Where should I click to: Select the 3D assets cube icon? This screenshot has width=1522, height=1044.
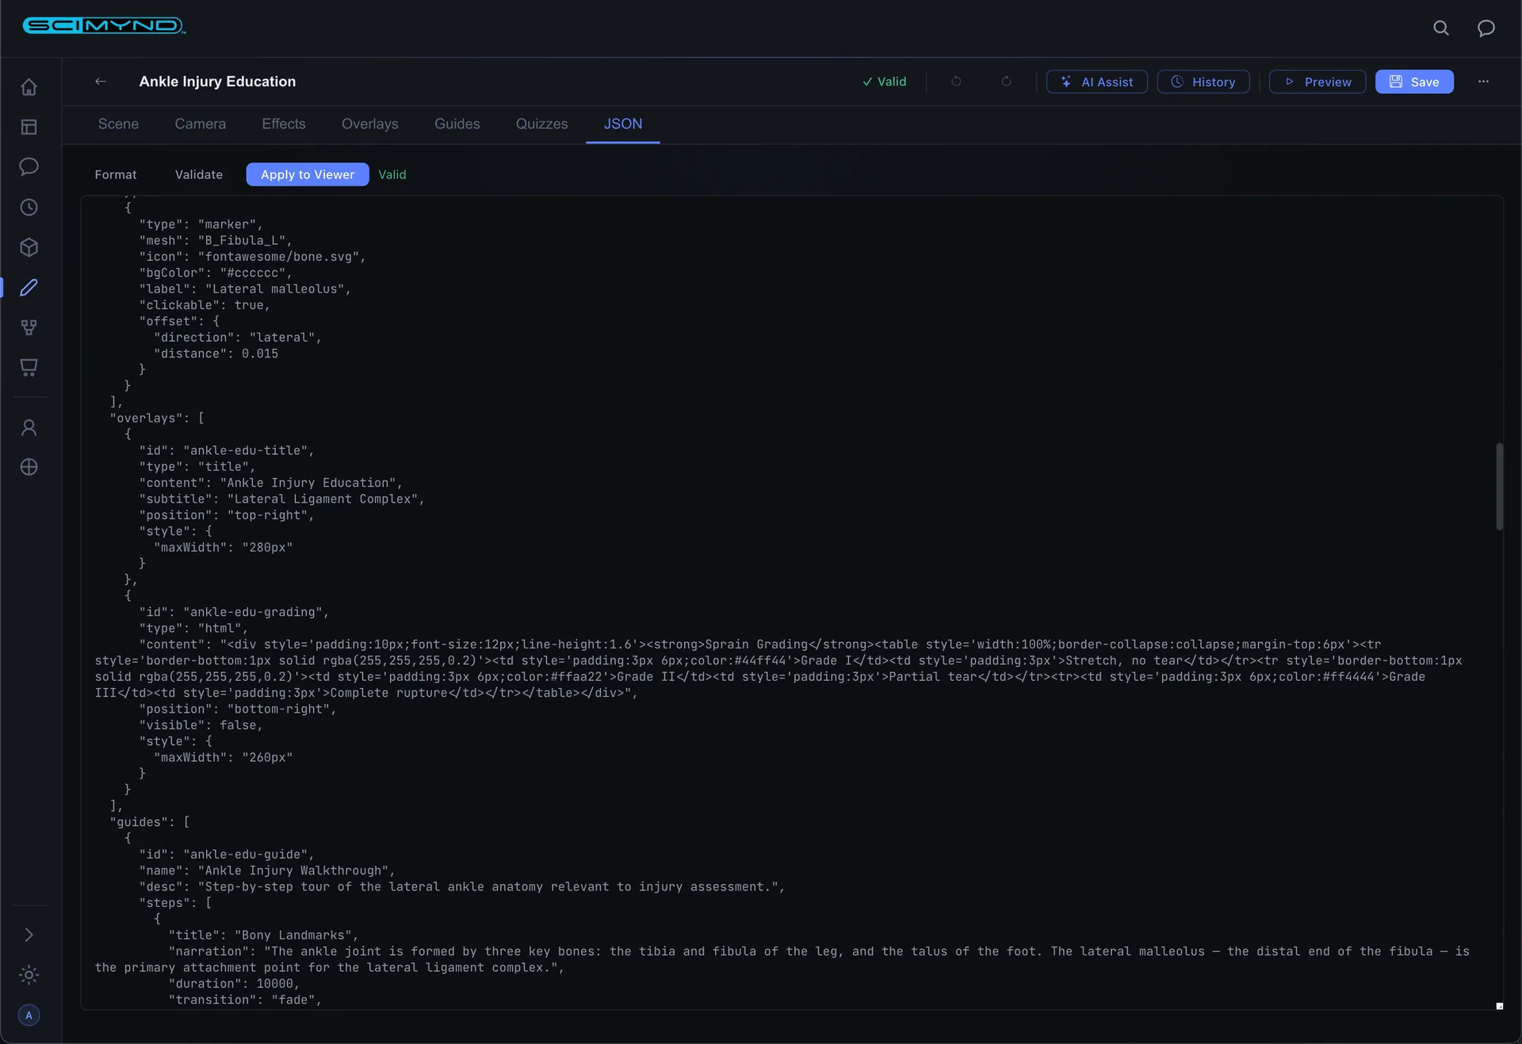click(29, 247)
